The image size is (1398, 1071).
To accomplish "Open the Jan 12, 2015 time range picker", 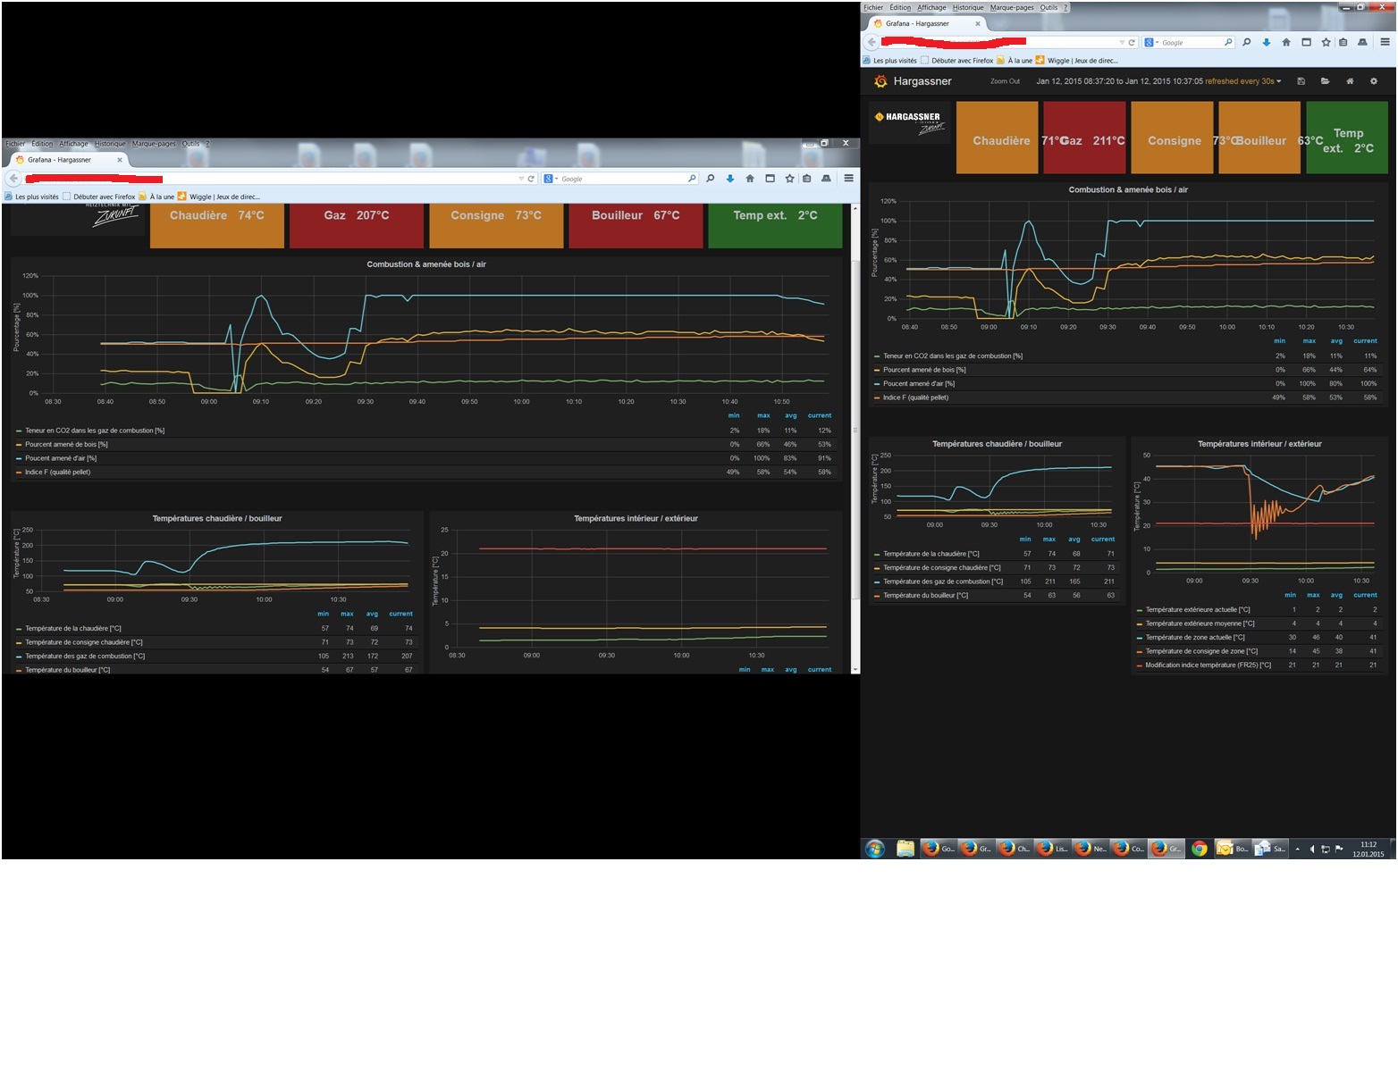I will click(1119, 81).
